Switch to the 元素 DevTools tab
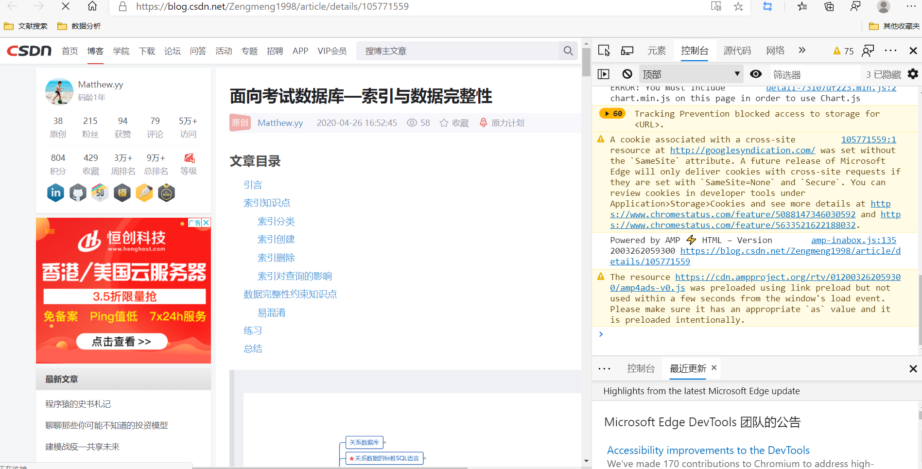Image resolution: width=922 pixels, height=469 pixels. click(x=657, y=51)
